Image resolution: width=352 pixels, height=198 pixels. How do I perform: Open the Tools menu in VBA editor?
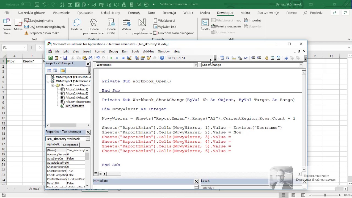[x=135, y=51]
